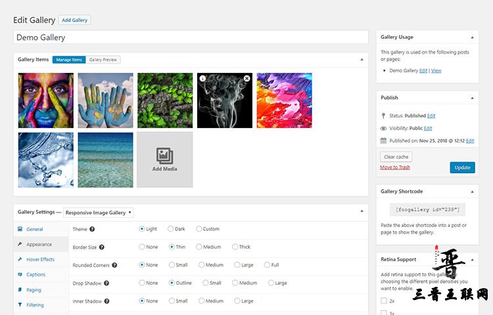Open help for Theme setting

pyautogui.click(x=92, y=229)
